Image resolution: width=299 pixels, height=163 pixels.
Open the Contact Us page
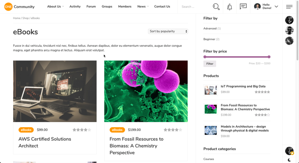(x=162, y=6)
